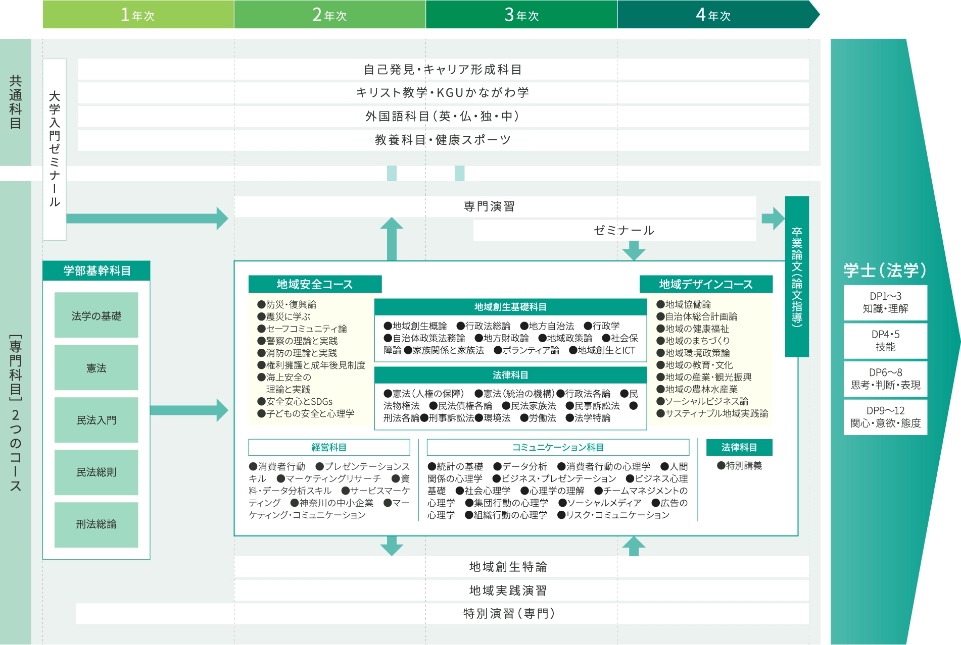Select the 地域の農林水産業 course item
This screenshot has height=645, width=961.
pos(697,389)
